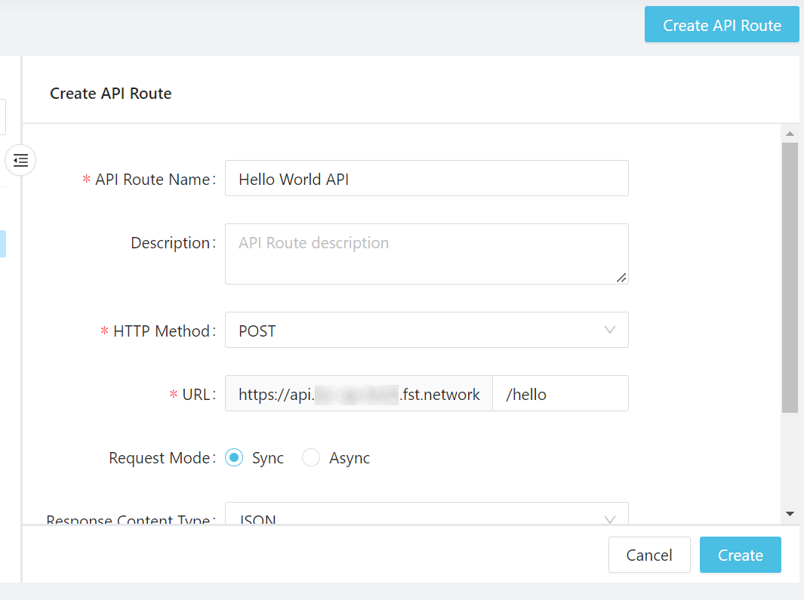Select the Sync request mode

click(x=235, y=458)
